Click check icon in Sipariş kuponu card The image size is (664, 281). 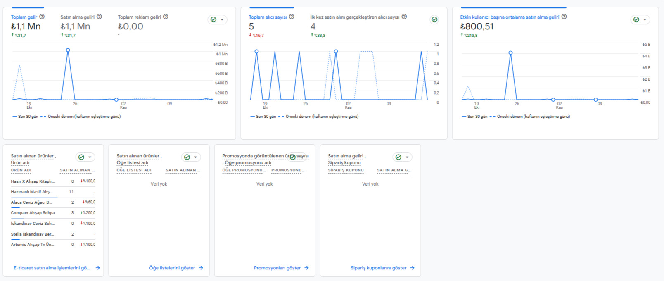[x=398, y=157]
